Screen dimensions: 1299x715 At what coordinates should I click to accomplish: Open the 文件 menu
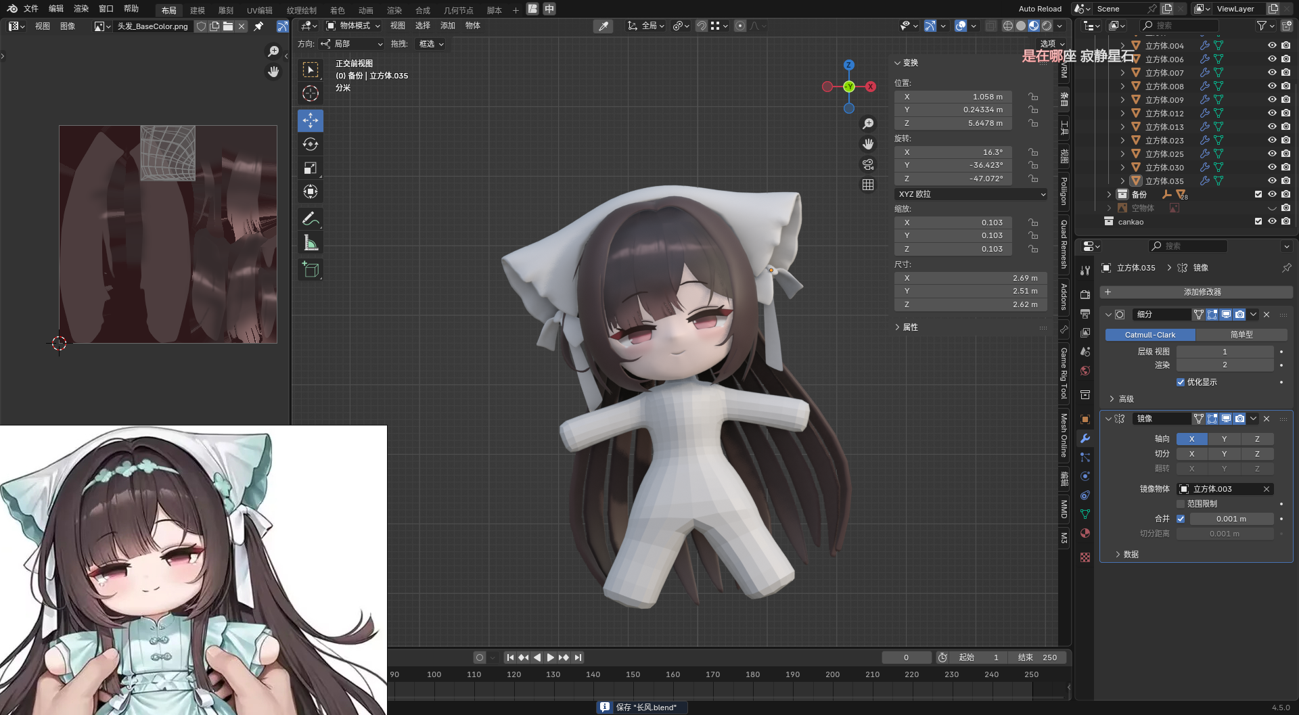31,9
